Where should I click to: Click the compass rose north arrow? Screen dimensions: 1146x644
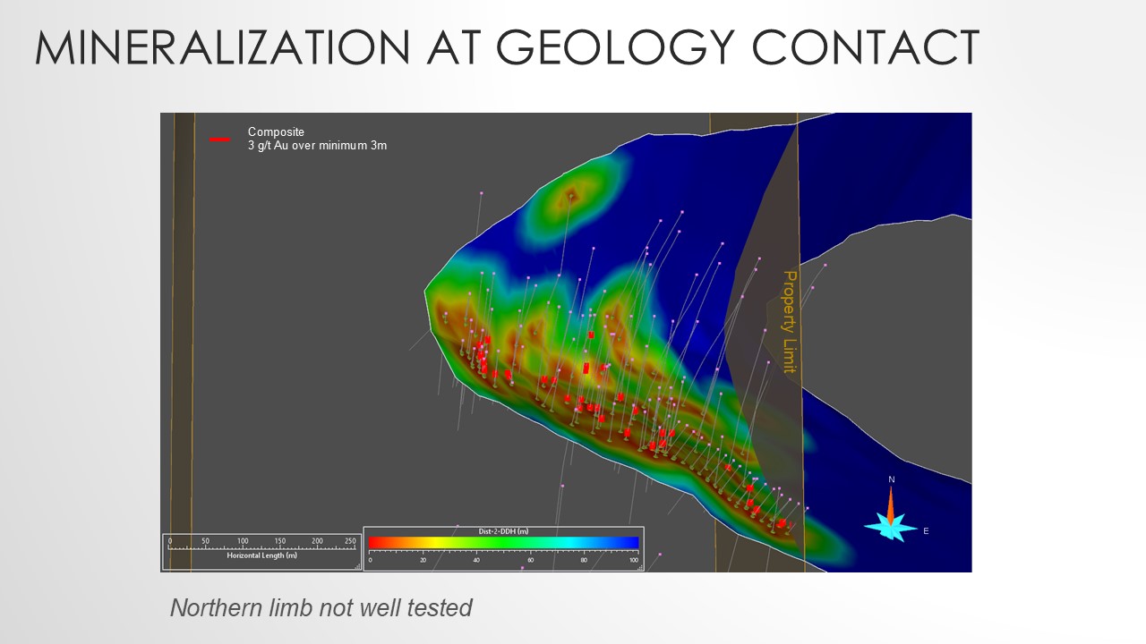click(x=891, y=505)
